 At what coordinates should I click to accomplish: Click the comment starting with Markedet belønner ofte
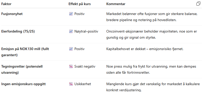coord(152,17)
